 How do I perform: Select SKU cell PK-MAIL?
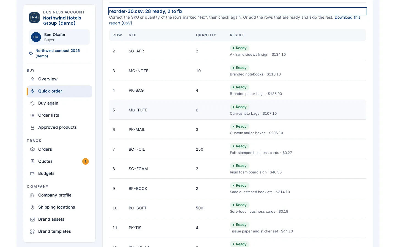tap(137, 130)
